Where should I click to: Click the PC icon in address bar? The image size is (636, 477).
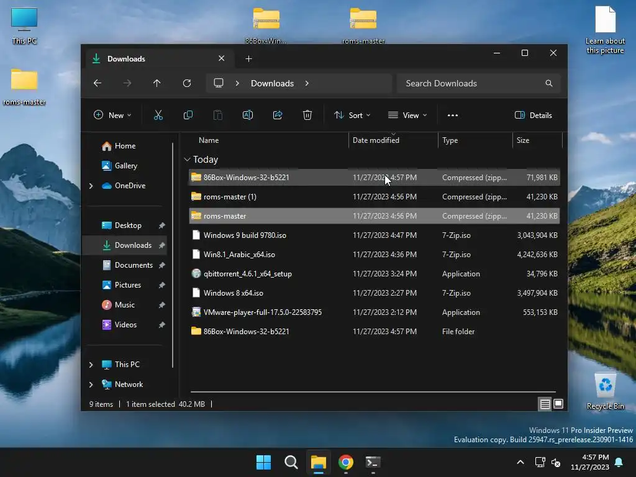coord(219,83)
